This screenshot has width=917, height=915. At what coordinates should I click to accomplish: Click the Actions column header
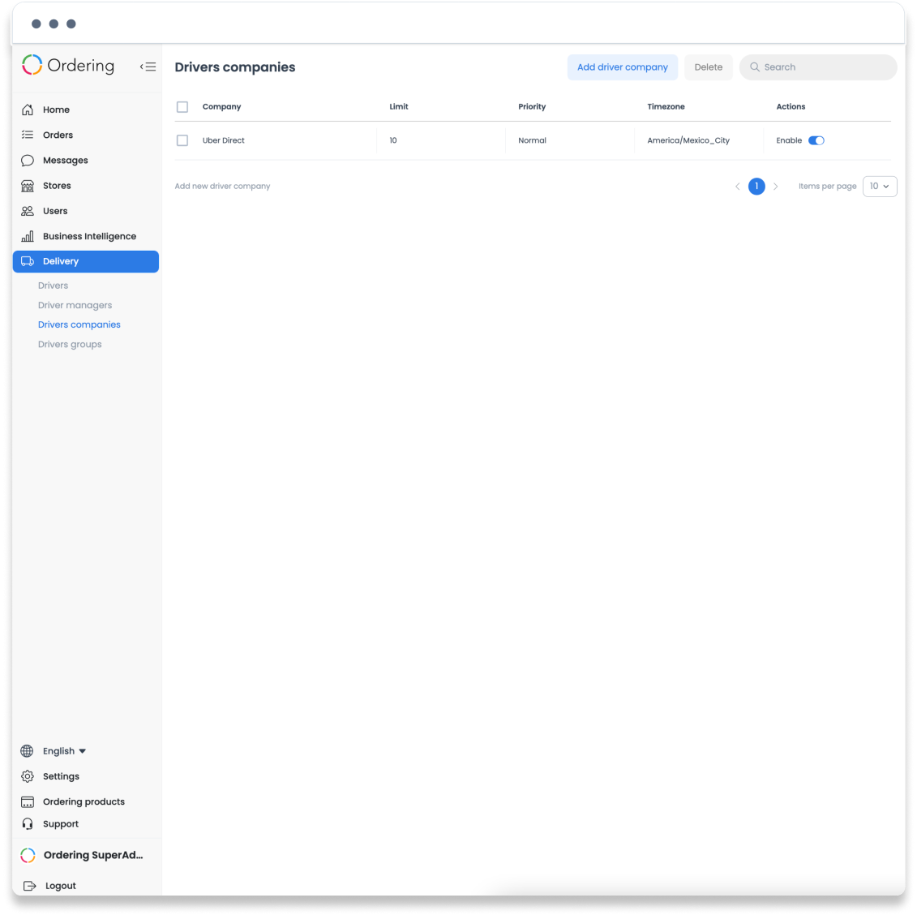[x=791, y=106]
